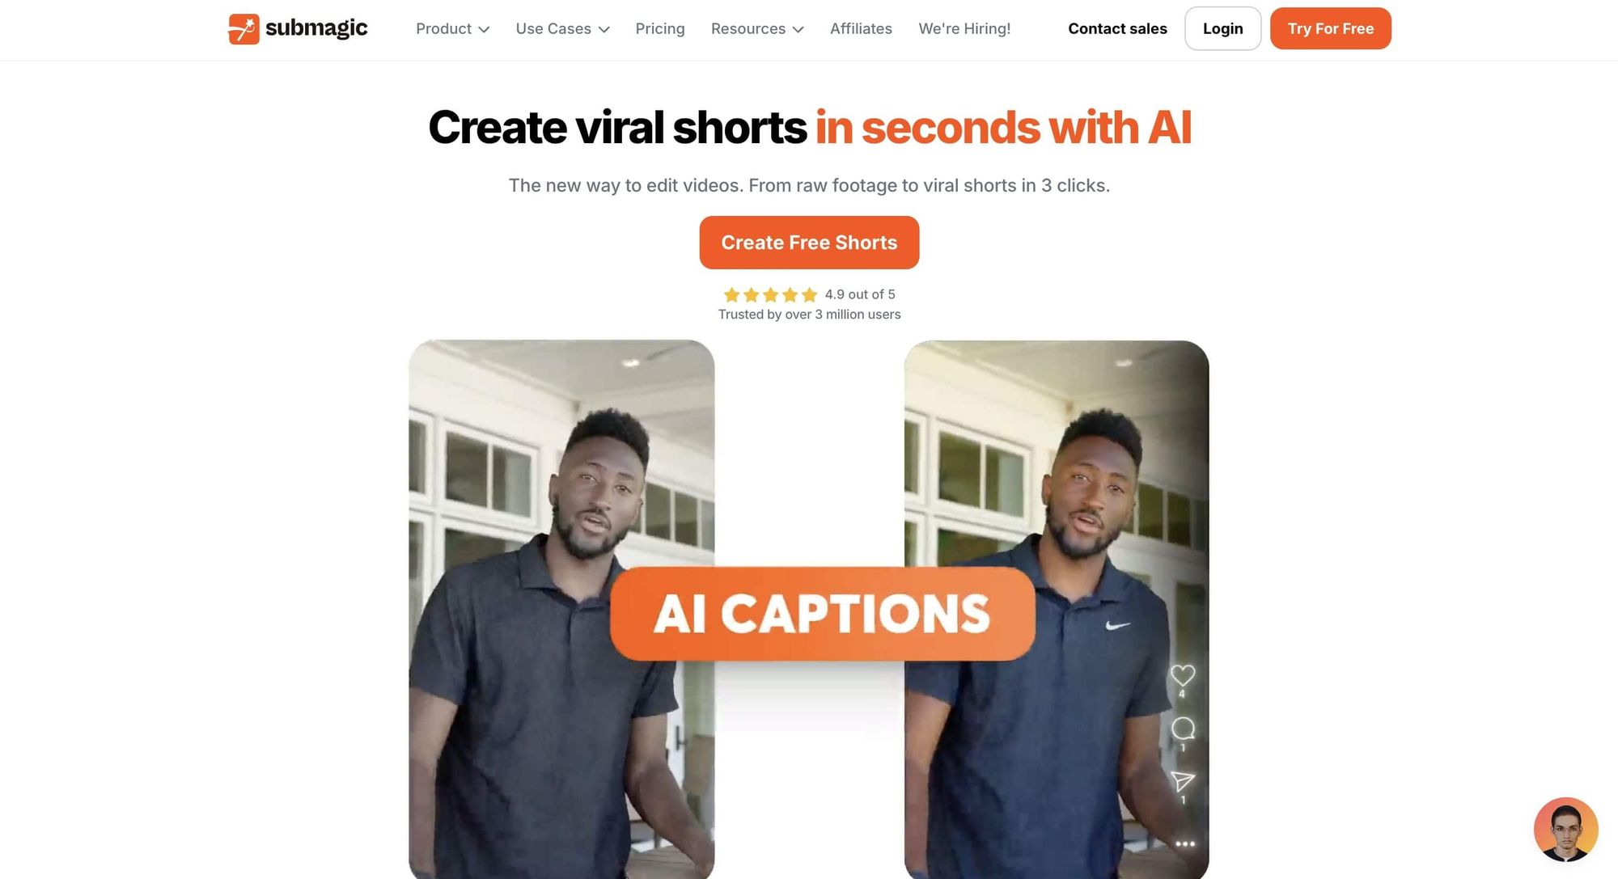Expand the Resources dropdown chevron
Viewport: 1618px width, 879px height.
point(798,29)
